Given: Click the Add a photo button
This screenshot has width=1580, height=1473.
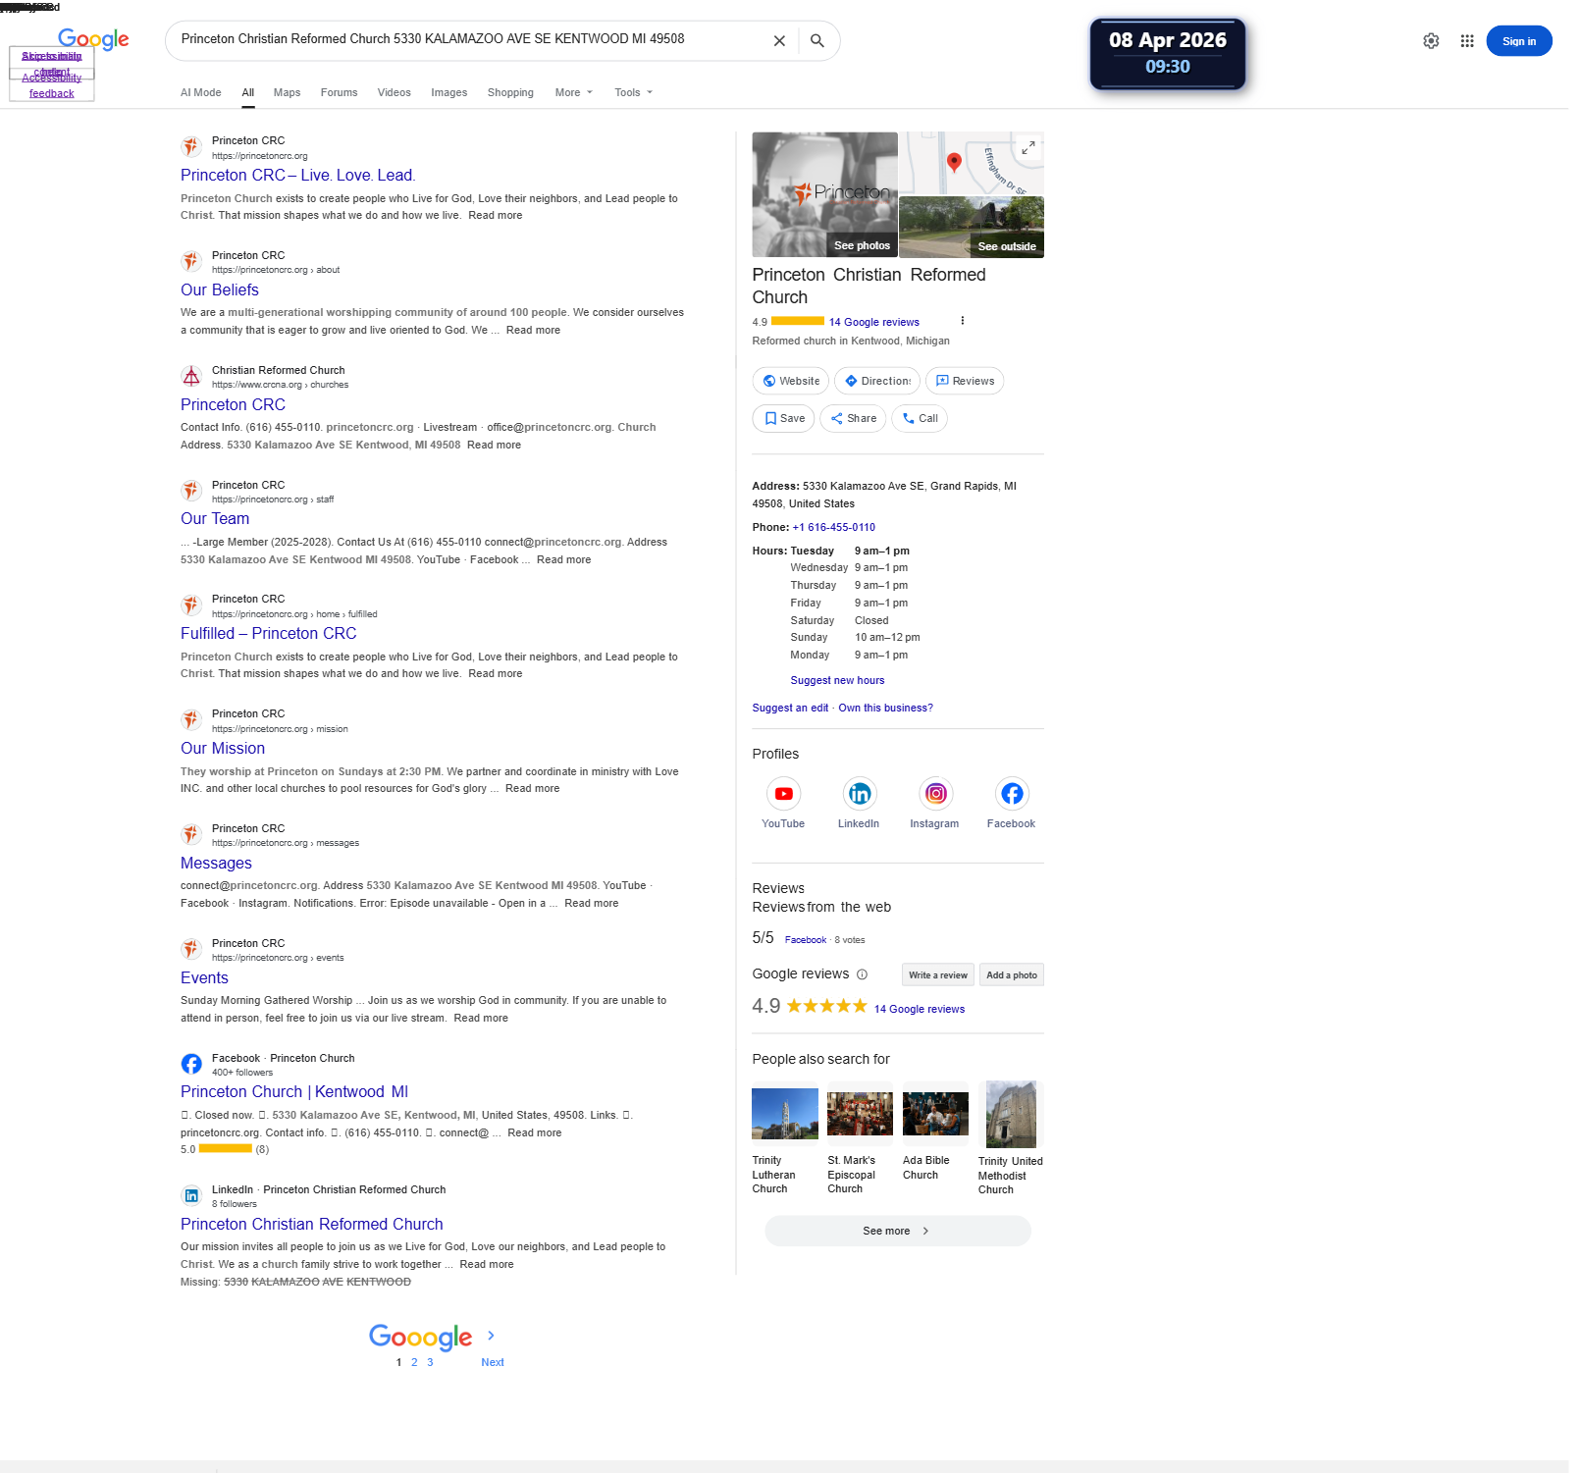Looking at the screenshot, I should [1011, 974].
